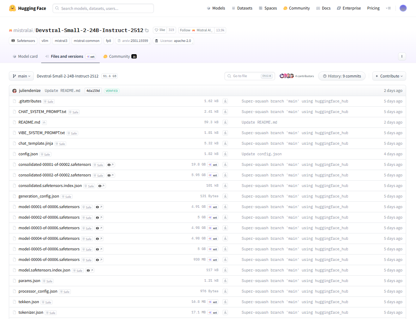Screen dimensions: 416x319
Task: Click the mistral-common tag
Action: click(x=87, y=41)
